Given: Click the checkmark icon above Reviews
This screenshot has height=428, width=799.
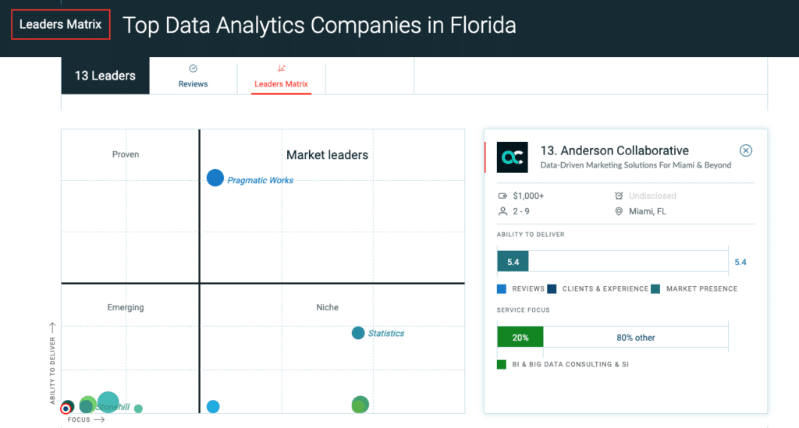Looking at the screenshot, I should pos(194,68).
